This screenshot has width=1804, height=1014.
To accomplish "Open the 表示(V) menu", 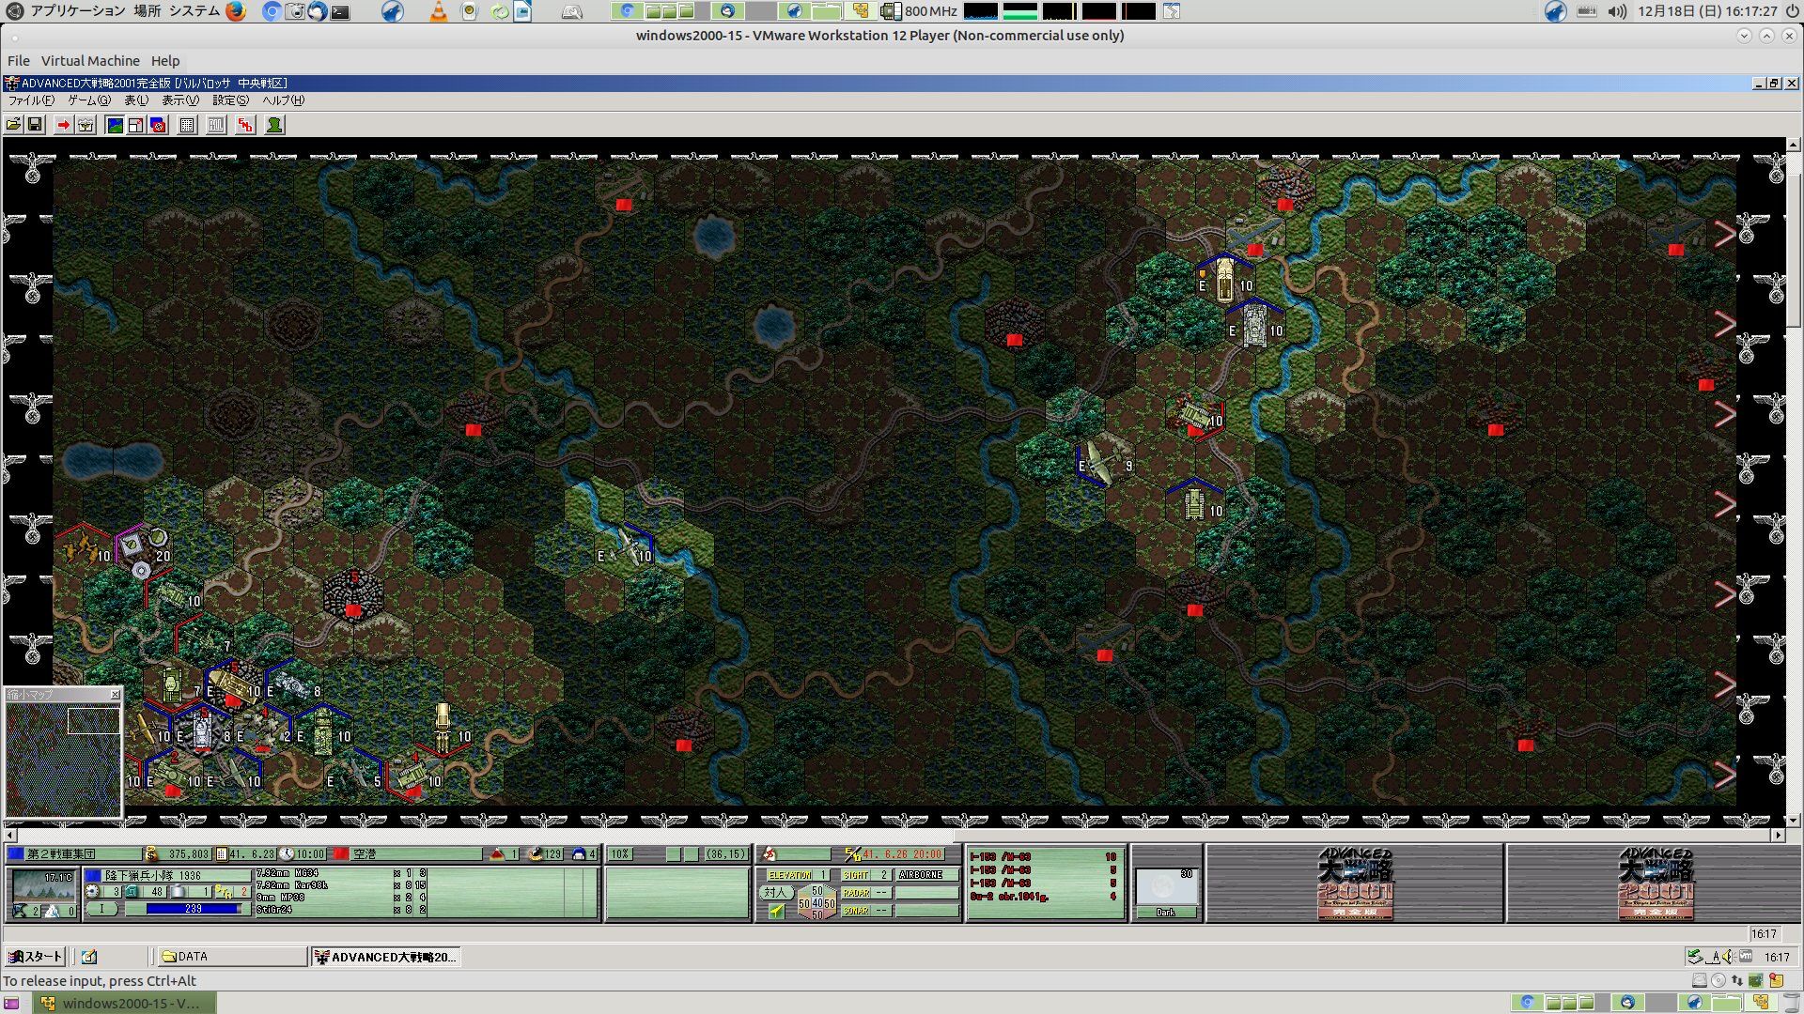I will point(180,100).
